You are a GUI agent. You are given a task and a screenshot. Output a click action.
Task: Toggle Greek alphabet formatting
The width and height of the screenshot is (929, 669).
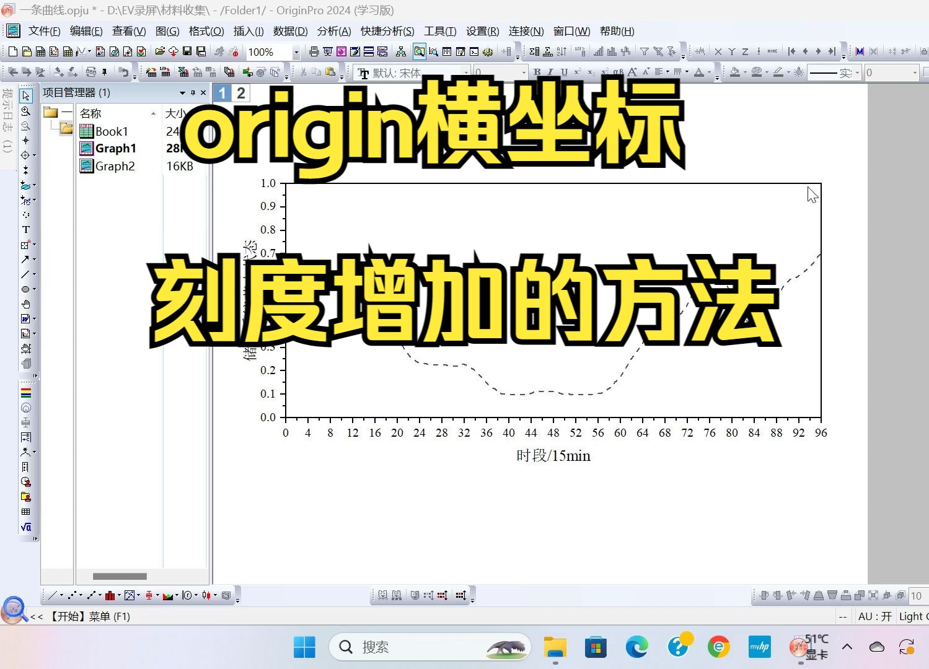pos(619,72)
